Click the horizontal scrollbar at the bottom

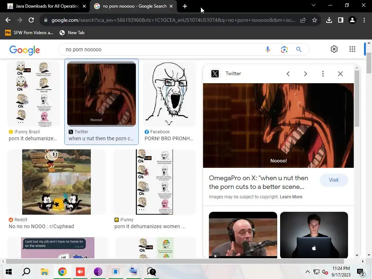click(x=175, y=262)
